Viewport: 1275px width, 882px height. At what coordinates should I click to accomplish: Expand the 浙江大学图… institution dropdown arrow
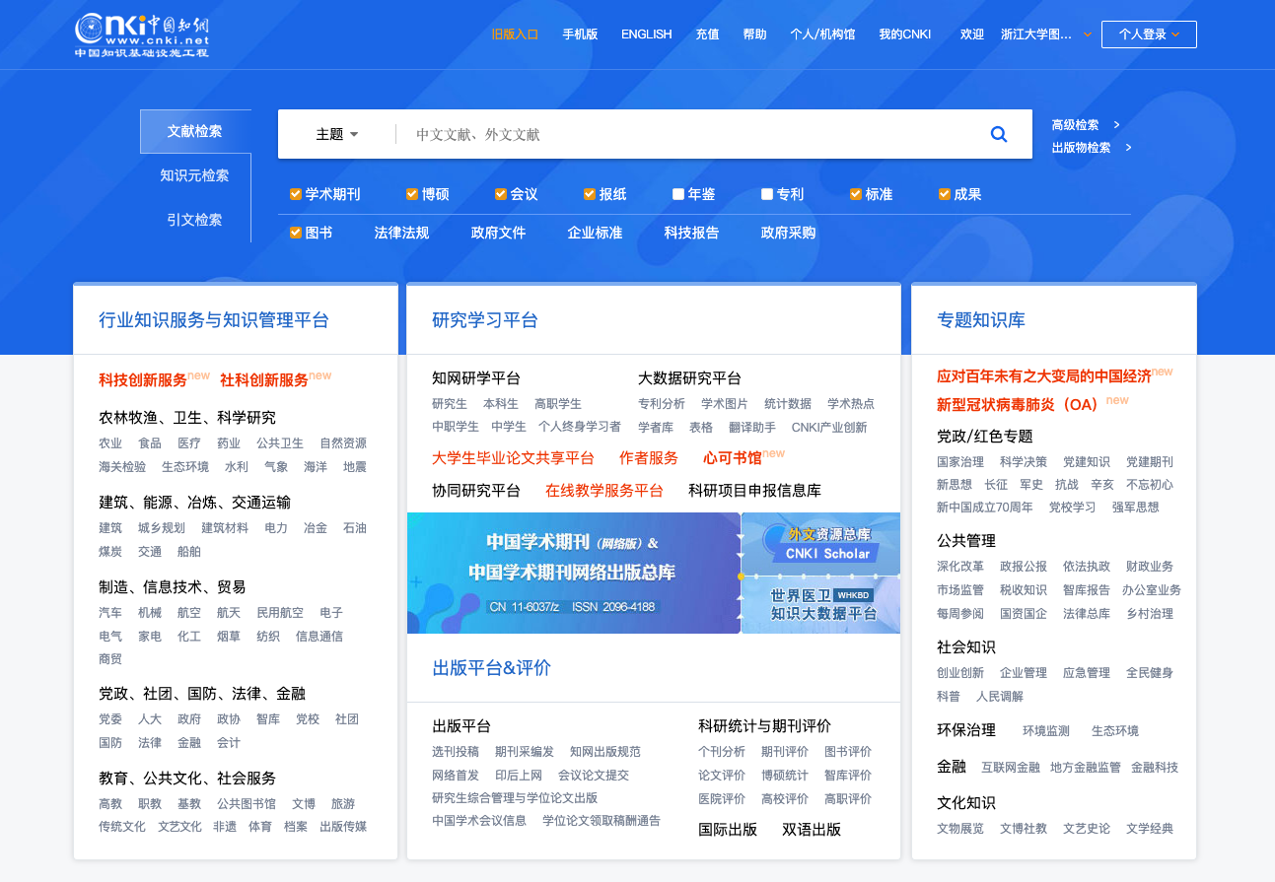click(x=1088, y=34)
